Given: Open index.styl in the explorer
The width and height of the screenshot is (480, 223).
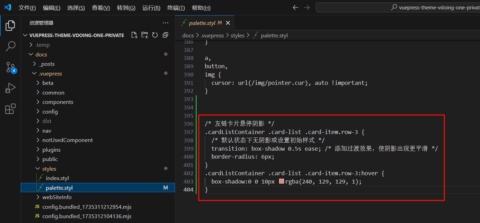Looking at the screenshot, I should point(98,178).
